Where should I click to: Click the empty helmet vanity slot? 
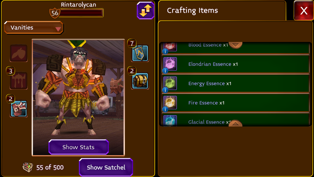[x=19, y=81]
